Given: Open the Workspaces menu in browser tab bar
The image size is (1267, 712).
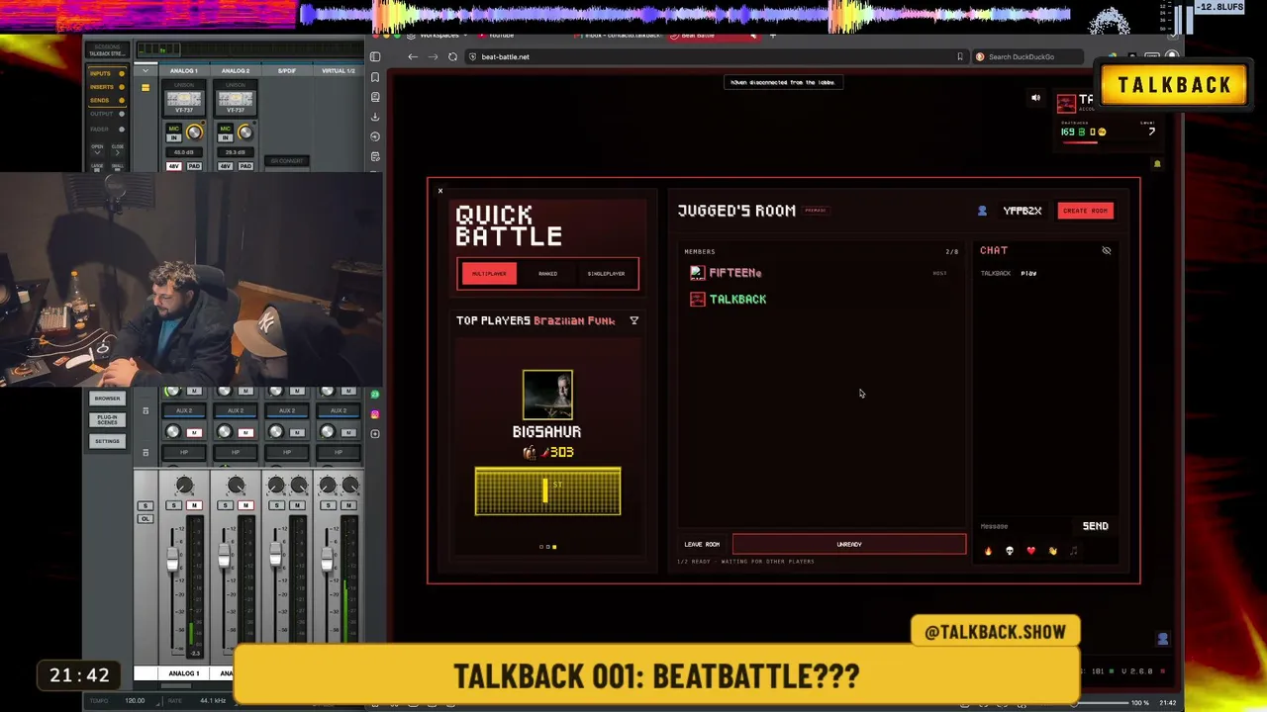Looking at the screenshot, I should click(436, 36).
